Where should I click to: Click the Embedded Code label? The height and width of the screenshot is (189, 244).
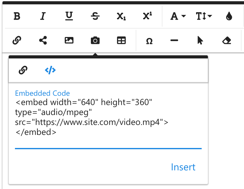(42, 93)
